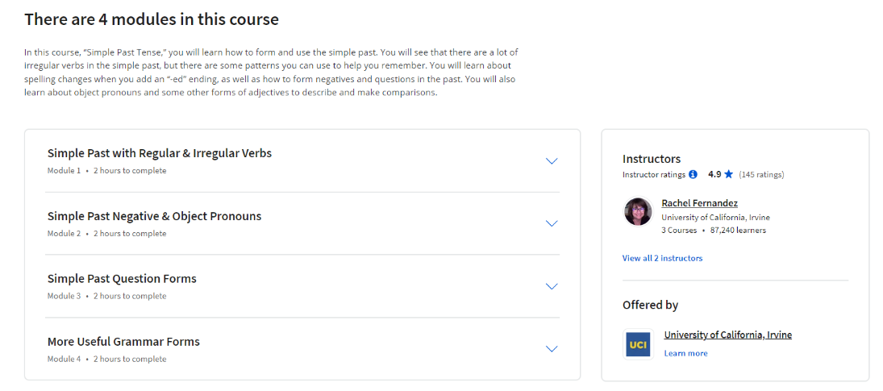Click the UCI logo
883x391 pixels.
click(x=638, y=343)
